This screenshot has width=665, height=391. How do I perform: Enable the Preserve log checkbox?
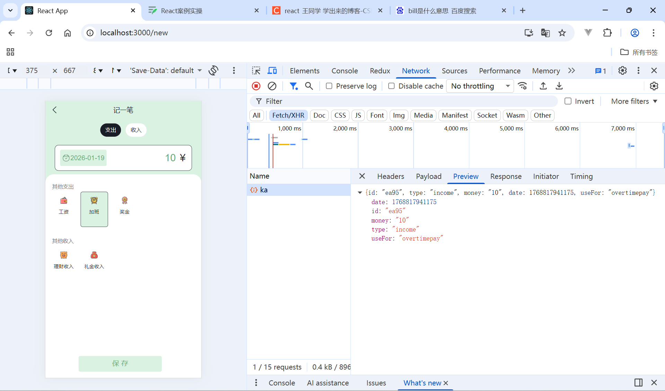tap(329, 86)
